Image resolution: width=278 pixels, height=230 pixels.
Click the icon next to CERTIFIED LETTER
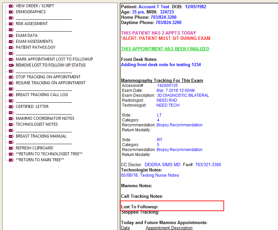pyautogui.click(x=11, y=107)
